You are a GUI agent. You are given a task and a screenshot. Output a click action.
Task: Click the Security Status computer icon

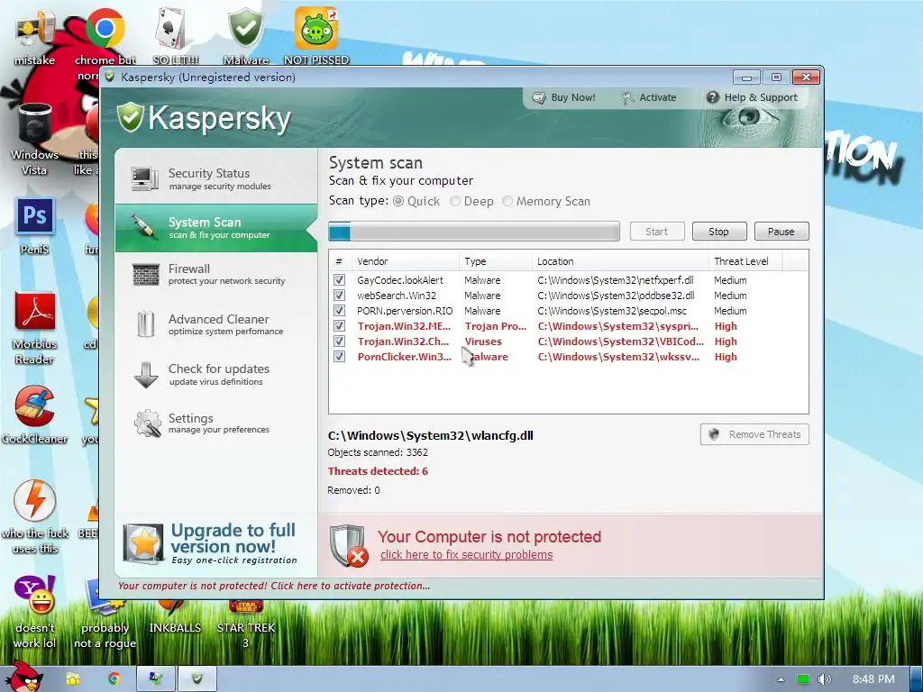(145, 178)
